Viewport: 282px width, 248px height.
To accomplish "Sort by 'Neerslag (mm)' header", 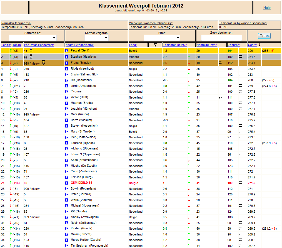I will 207,45.
